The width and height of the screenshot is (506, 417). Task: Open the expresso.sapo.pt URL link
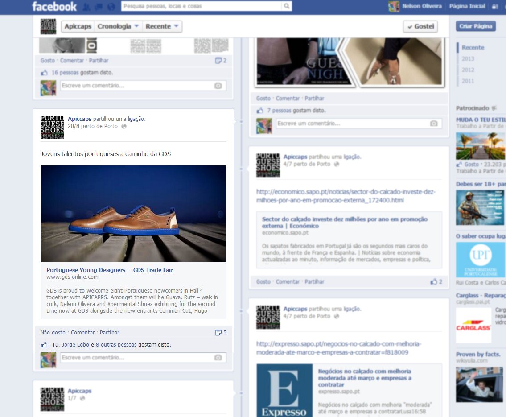(x=338, y=348)
